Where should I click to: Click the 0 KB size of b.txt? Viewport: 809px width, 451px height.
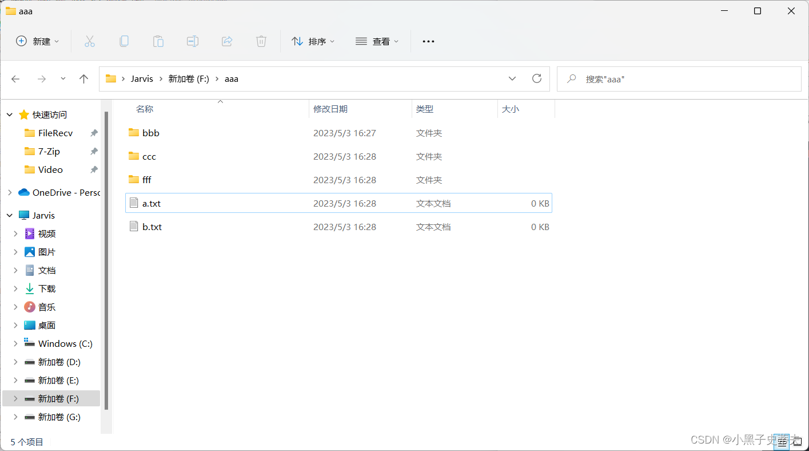[x=540, y=227]
